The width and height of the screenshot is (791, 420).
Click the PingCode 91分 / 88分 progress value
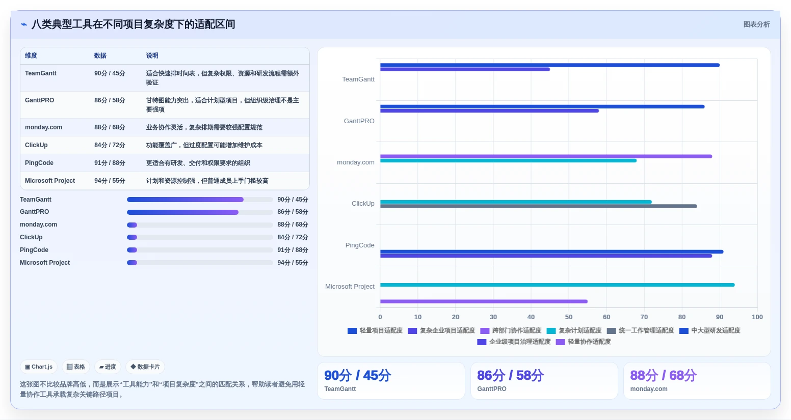tap(293, 250)
